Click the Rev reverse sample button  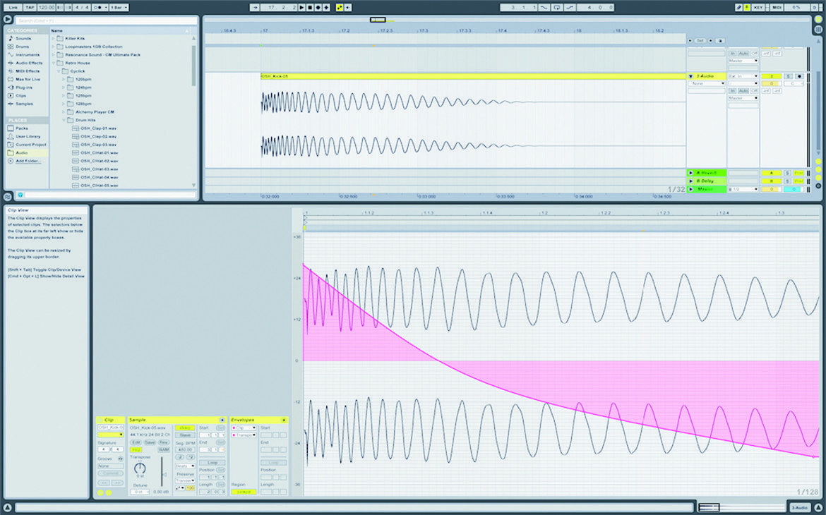click(x=164, y=442)
